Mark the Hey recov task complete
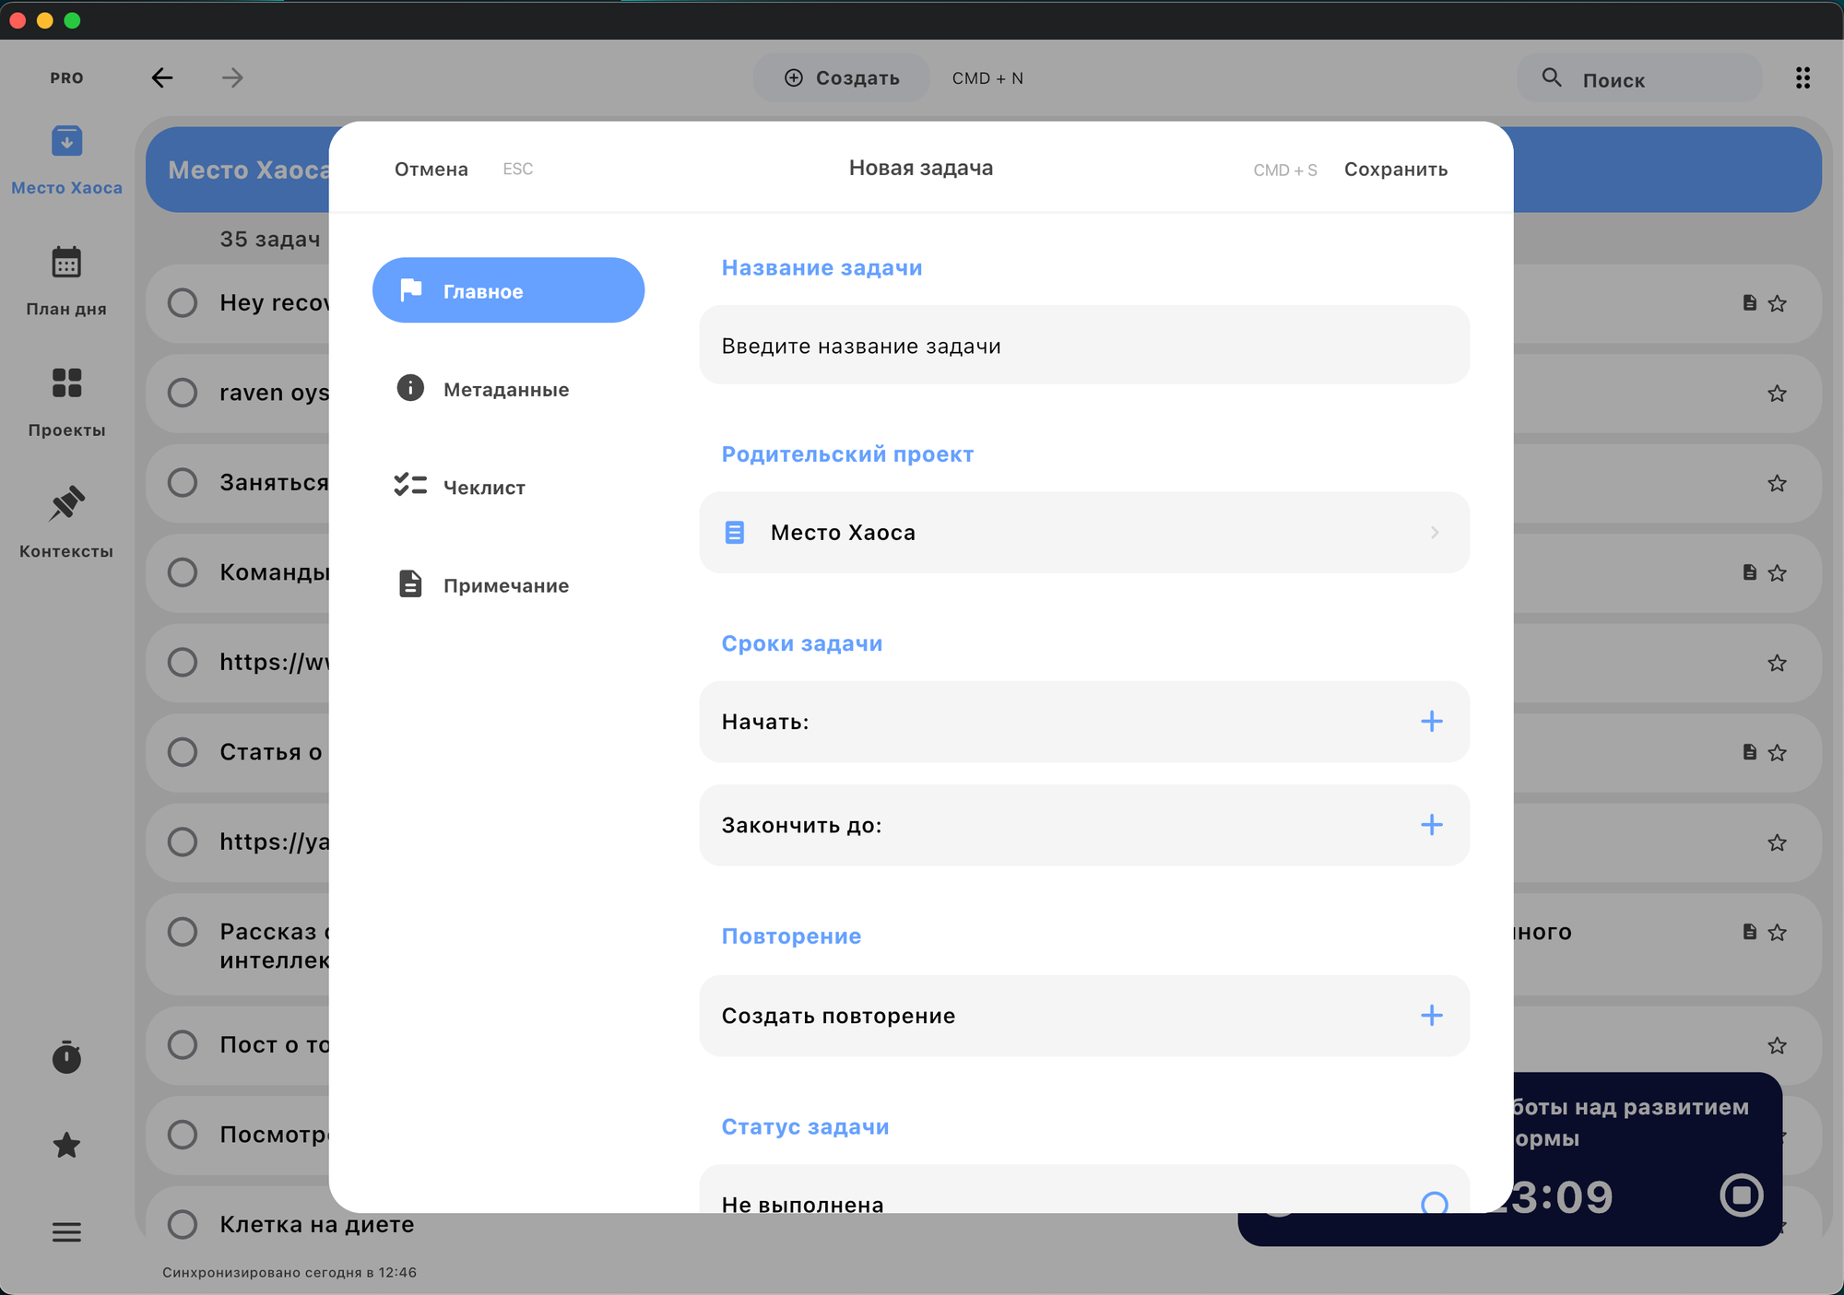Image resolution: width=1844 pixels, height=1295 pixels. coord(183,302)
